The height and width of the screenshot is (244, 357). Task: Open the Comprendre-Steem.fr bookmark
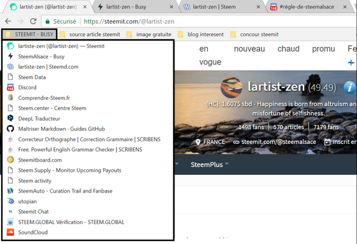(88, 98)
